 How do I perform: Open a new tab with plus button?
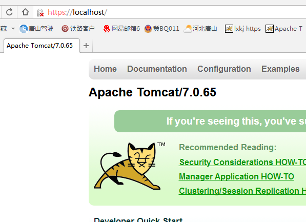click(86, 46)
